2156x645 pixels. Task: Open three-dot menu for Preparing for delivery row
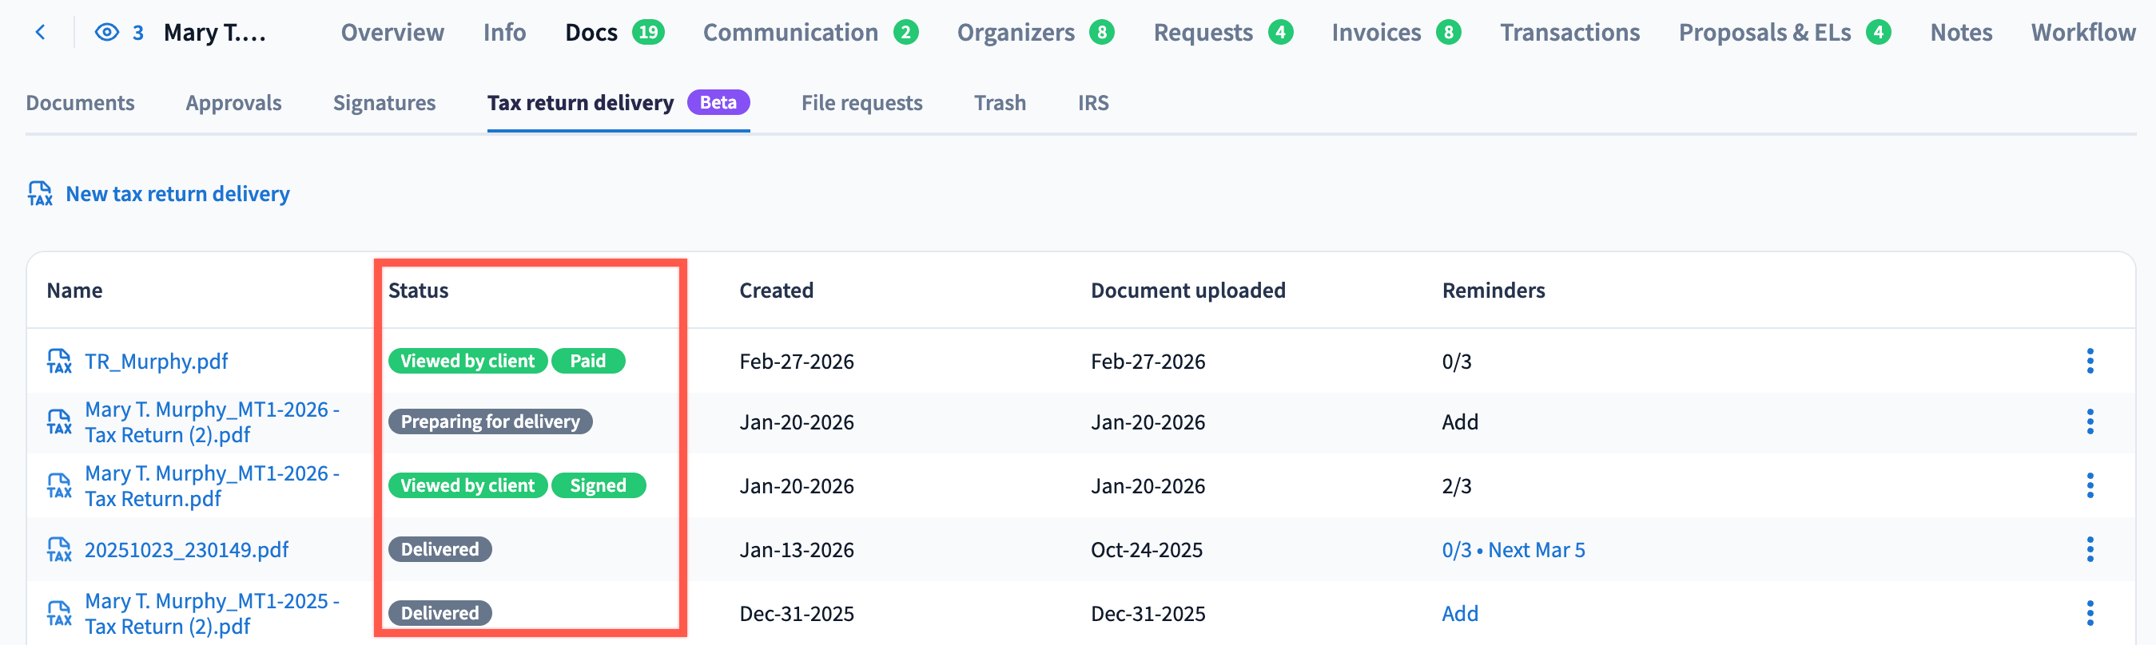2089,421
